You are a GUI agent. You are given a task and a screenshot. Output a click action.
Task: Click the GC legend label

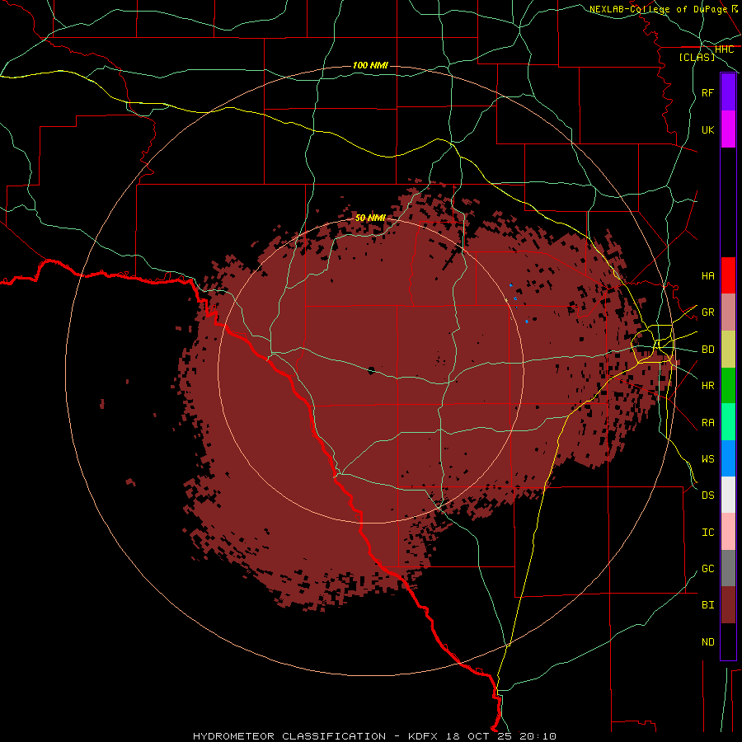click(x=707, y=568)
